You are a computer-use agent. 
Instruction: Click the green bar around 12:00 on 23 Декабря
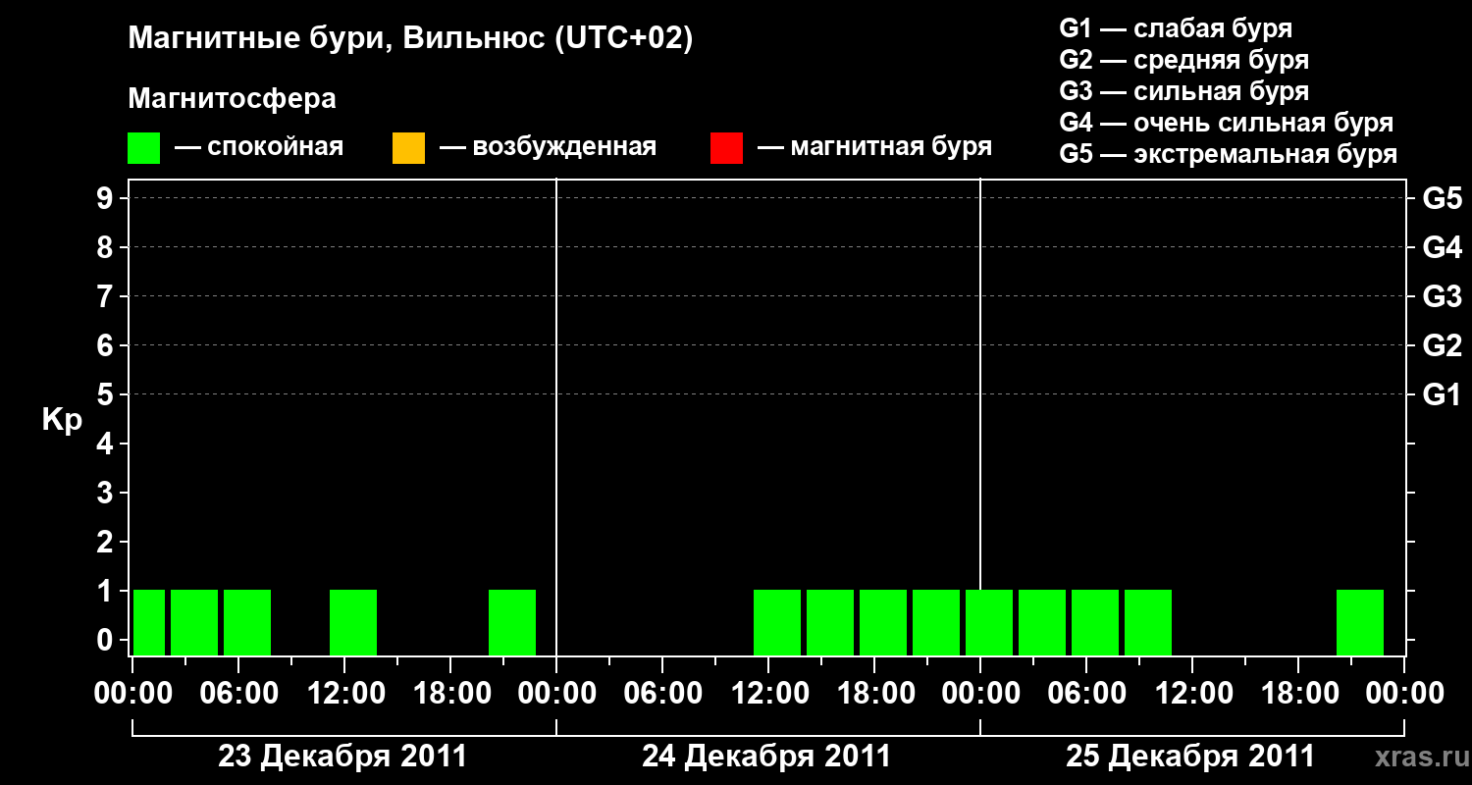353,622
